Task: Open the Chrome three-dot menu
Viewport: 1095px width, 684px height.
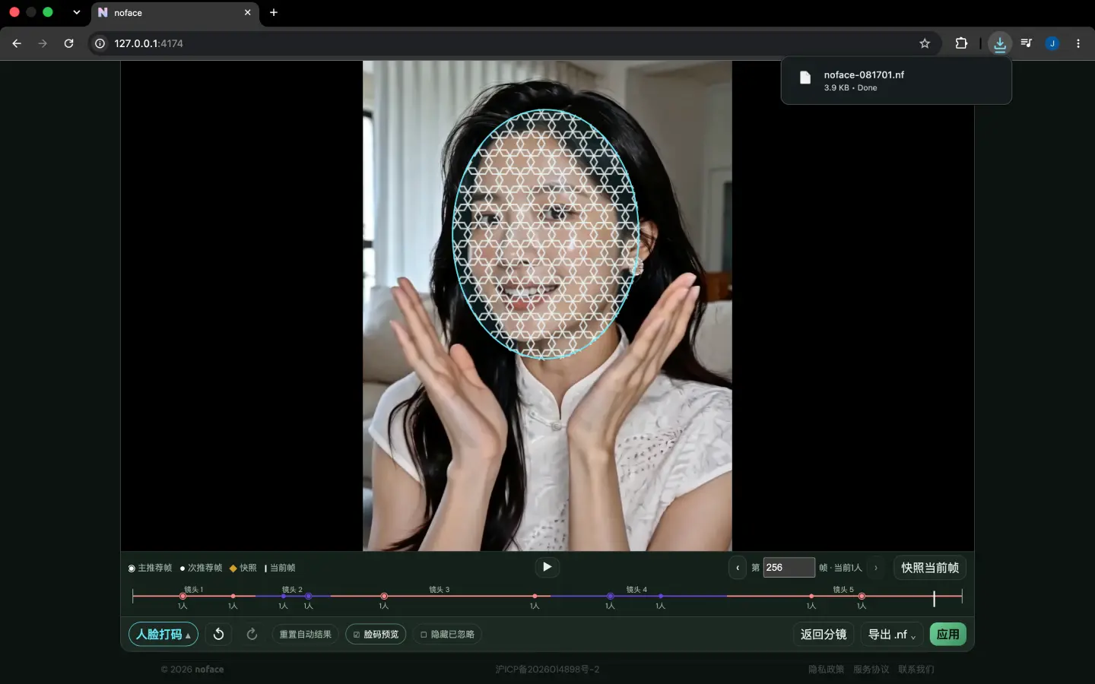Action: point(1078,43)
